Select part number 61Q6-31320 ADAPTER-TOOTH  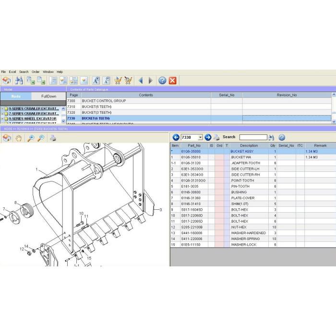tap(253, 163)
